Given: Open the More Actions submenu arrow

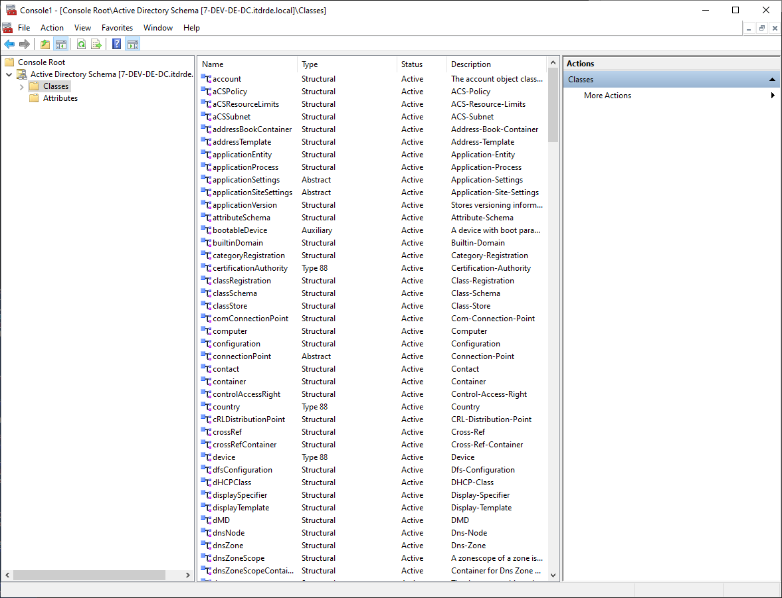Looking at the screenshot, I should pos(773,95).
